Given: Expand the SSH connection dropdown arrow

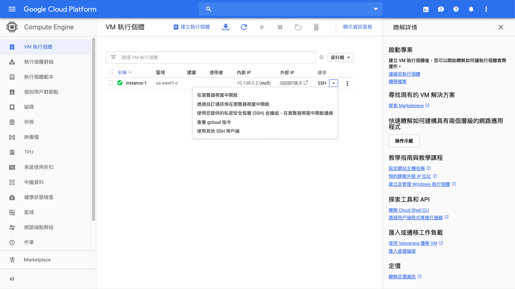Looking at the screenshot, I should [333, 83].
